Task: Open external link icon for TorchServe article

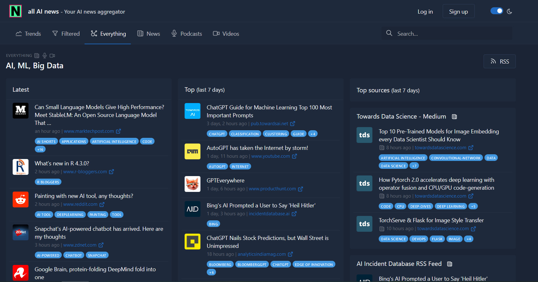Action: [473, 229]
